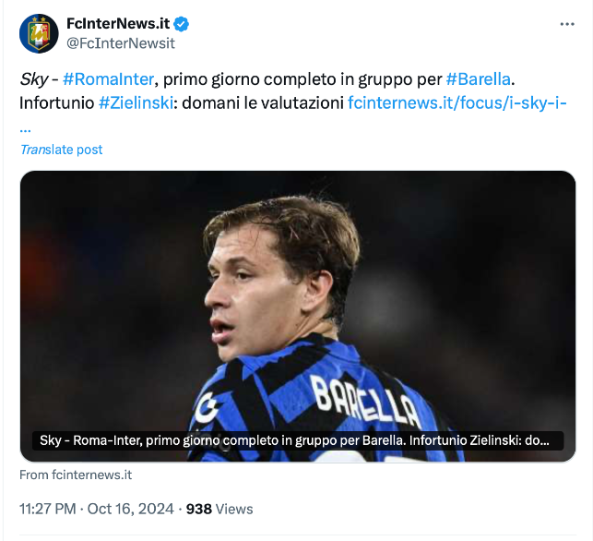
Task: Click Translate post
Action: (61, 150)
